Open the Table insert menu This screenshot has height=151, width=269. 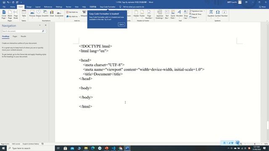click(24, 14)
